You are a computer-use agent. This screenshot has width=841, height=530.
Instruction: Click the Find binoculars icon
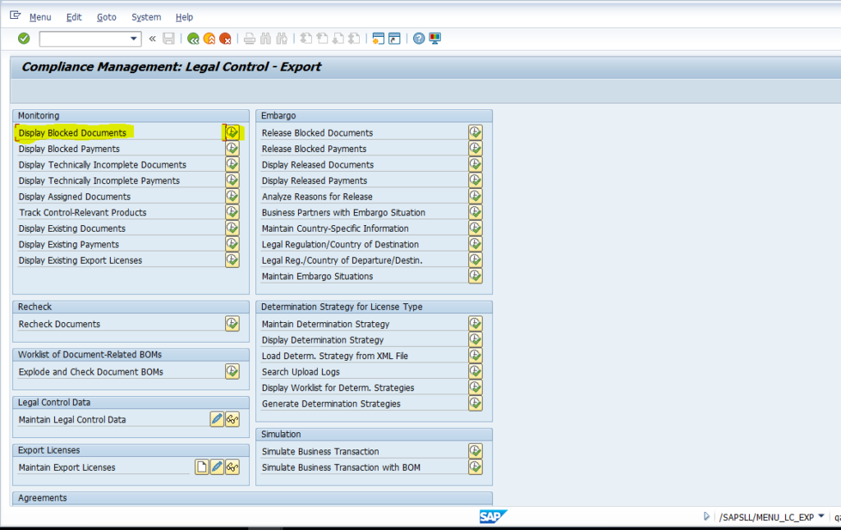[x=265, y=39]
